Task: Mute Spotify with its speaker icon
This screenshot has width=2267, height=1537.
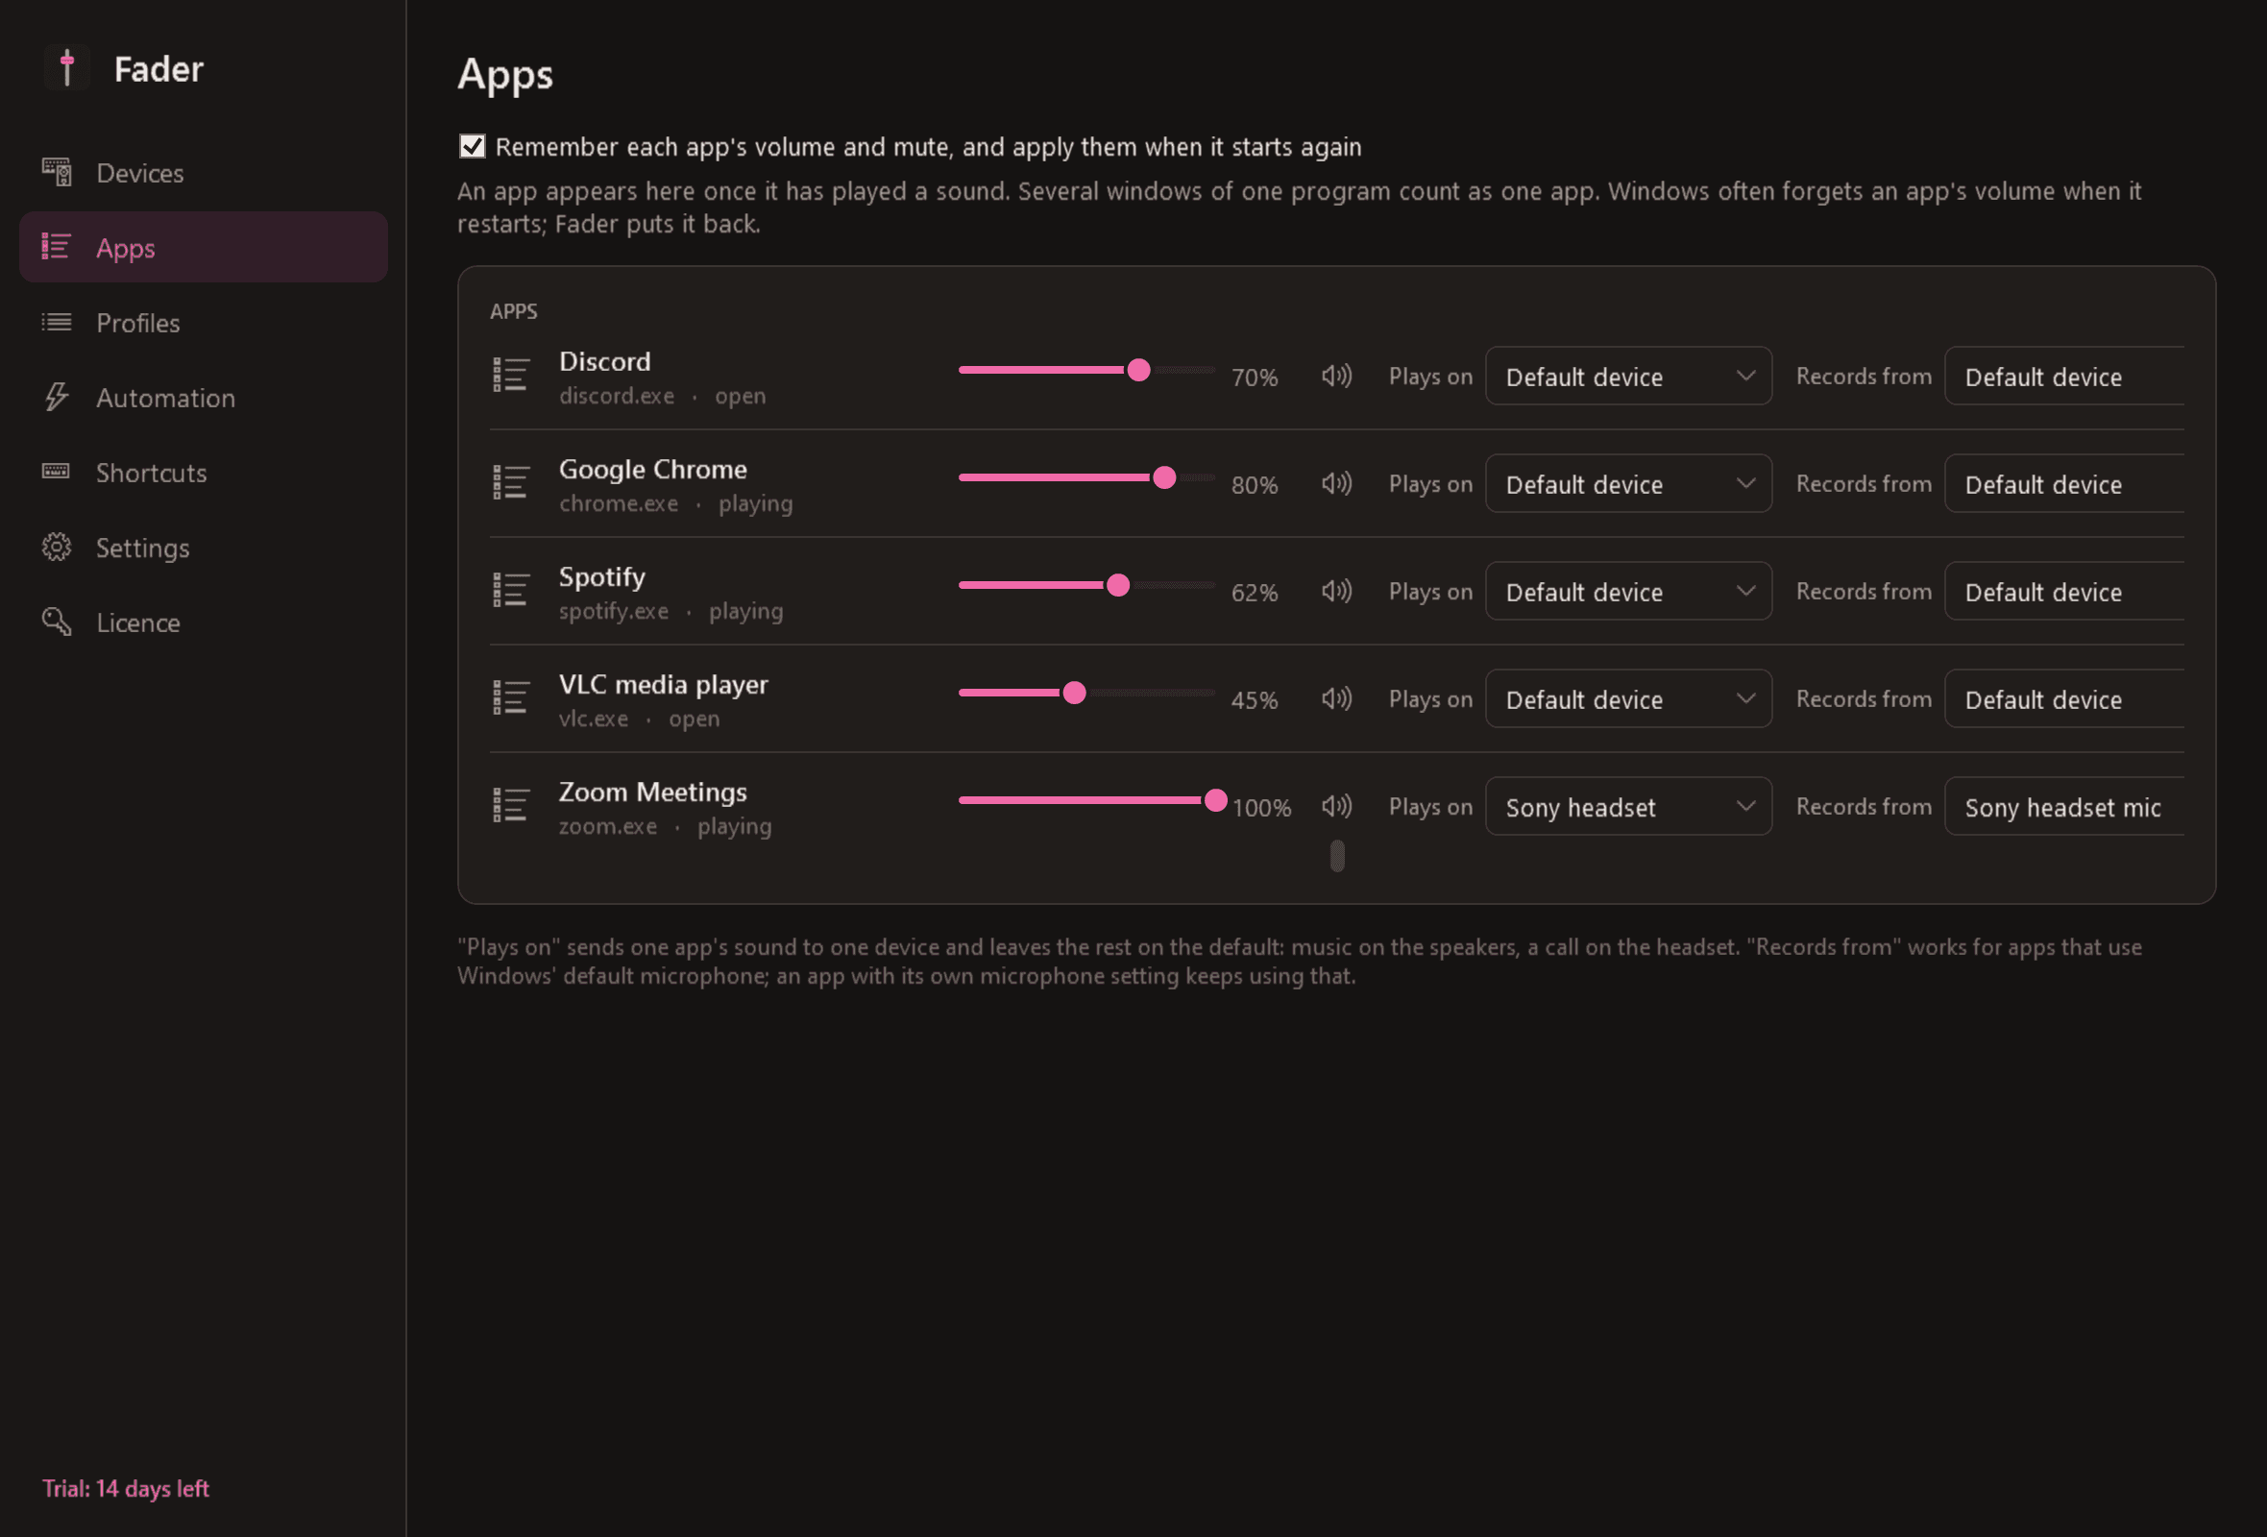Action: (1336, 590)
